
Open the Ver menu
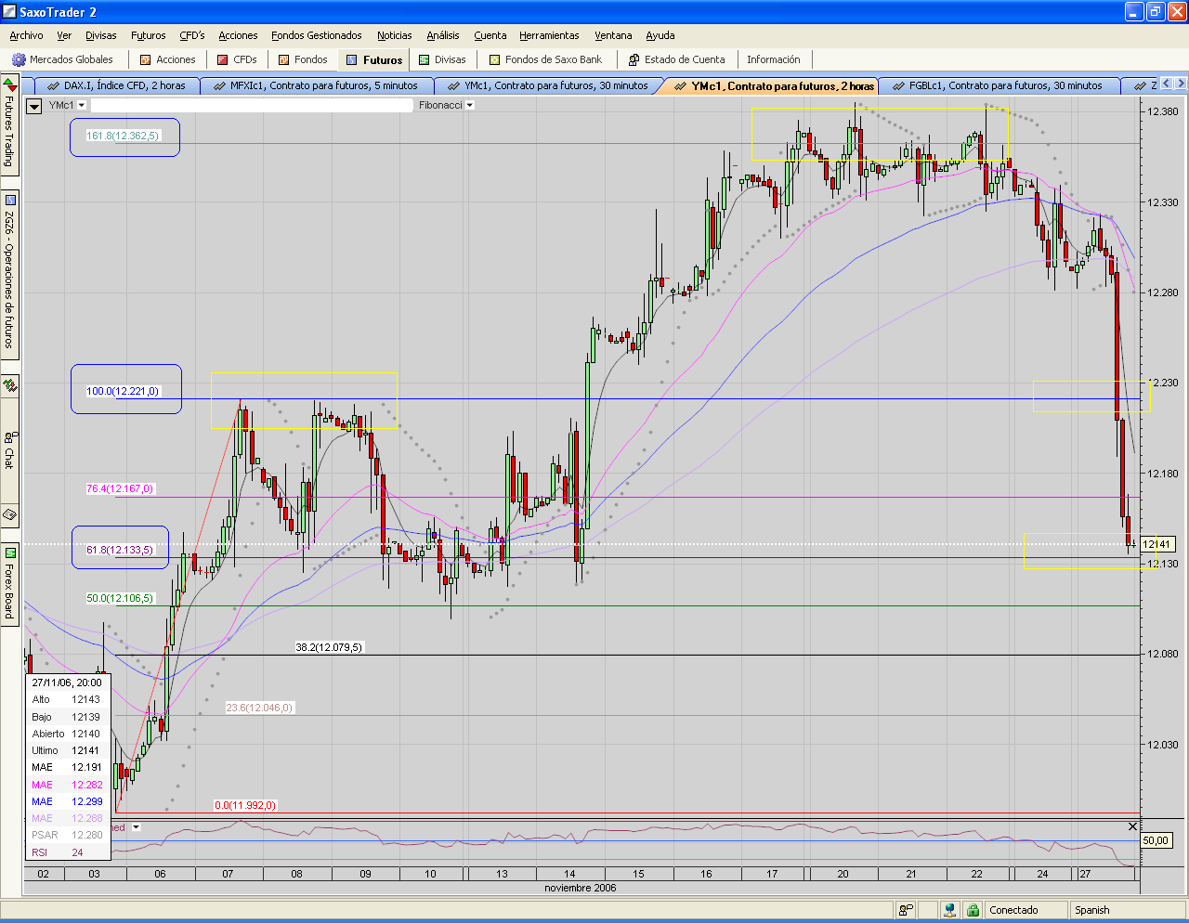pyautogui.click(x=64, y=35)
